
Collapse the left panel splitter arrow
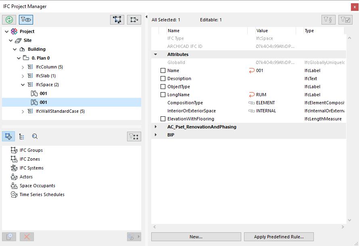(146, 17)
